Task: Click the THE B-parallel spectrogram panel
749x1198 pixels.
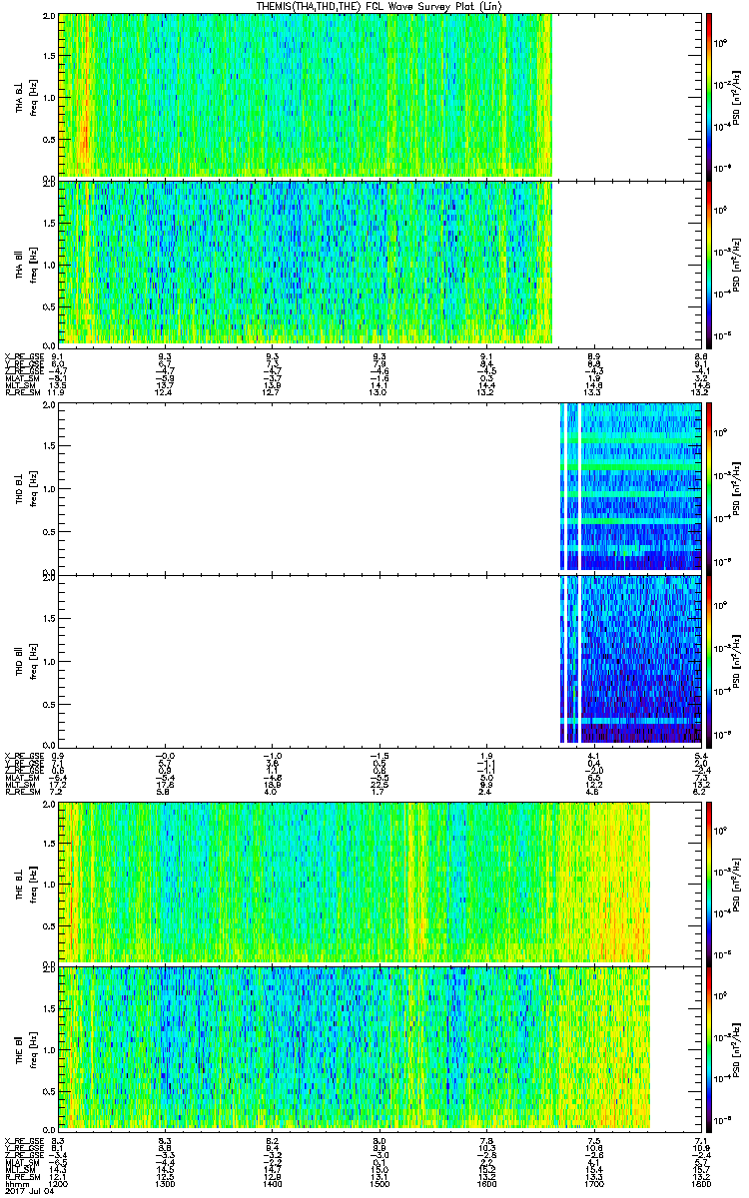Action: [x=379, y=1049]
